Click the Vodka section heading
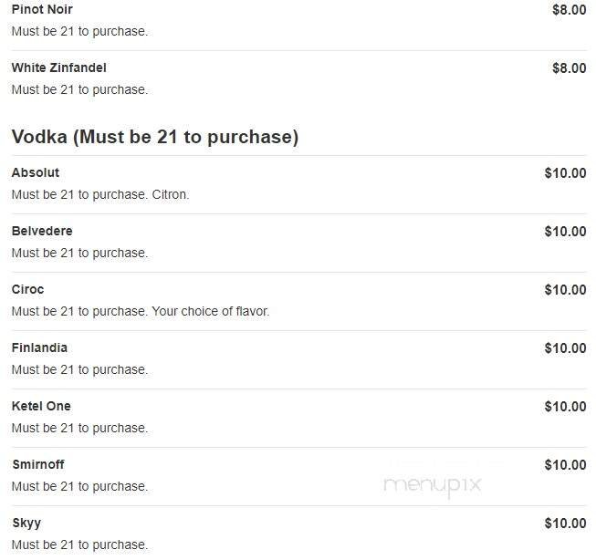Viewport: 596px width, 560px height. click(x=154, y=137)
